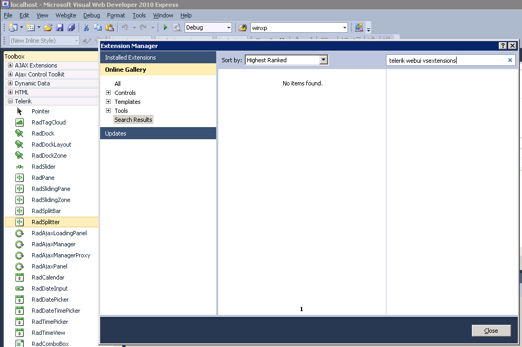Click the Paste clipboard icon
This screenshot has height=347, width=522.
110,27
